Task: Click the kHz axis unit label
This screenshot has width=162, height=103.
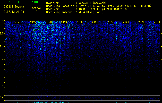Action: [x=2, y=21]
